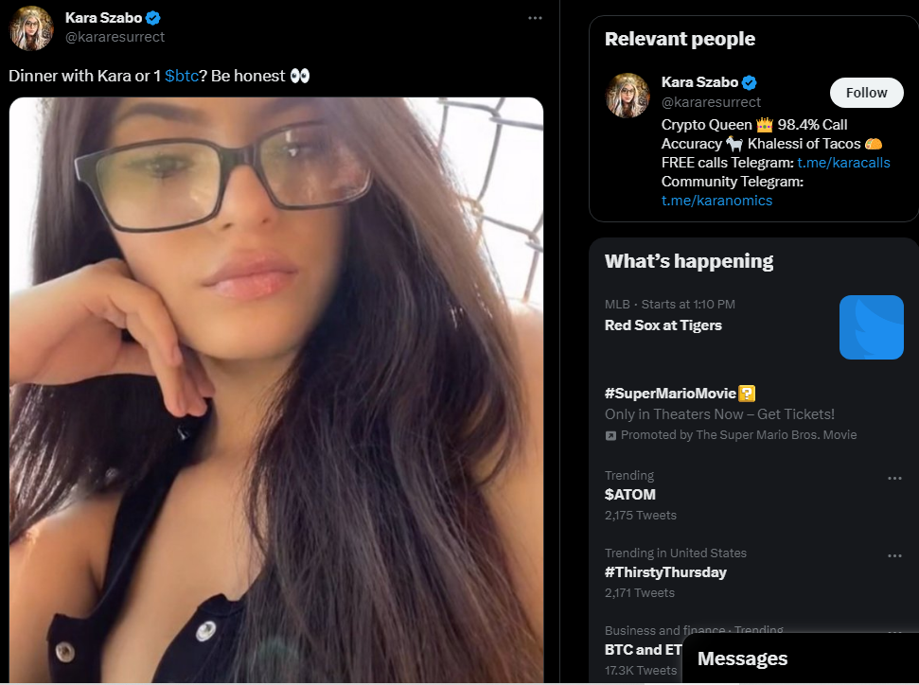Screen dimensions: 919x685
Task: Click the verified badge beside the tweet author name
Action: [153, 18]
